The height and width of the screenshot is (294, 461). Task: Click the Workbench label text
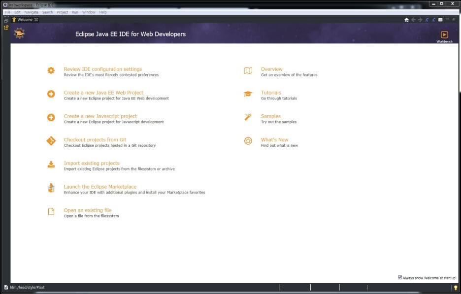coord(444,41)
